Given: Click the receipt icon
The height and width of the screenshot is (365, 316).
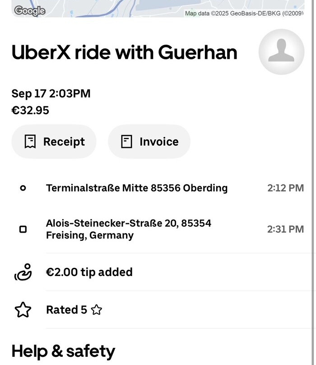Looking at the screenshot, I should pos(30,141).
